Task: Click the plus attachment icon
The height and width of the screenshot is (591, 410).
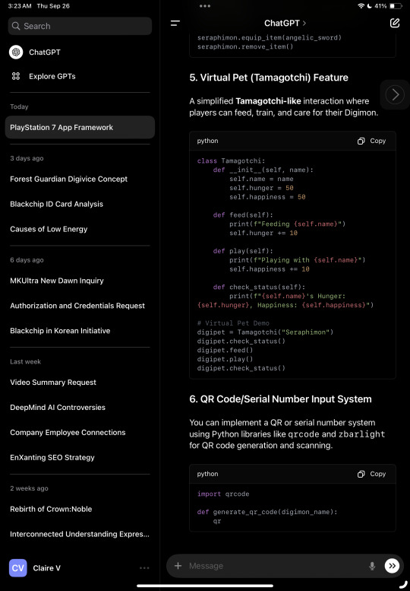Action: (x=178, y=566)
